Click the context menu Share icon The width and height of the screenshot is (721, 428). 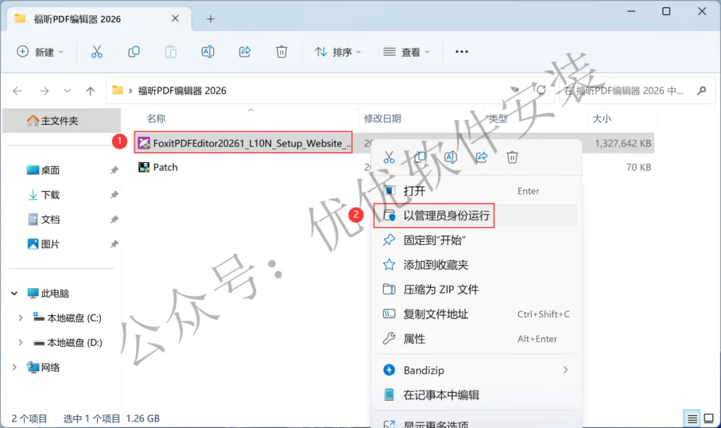[481, 157]
